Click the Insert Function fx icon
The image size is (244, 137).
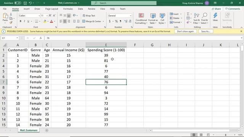[41, 38]
